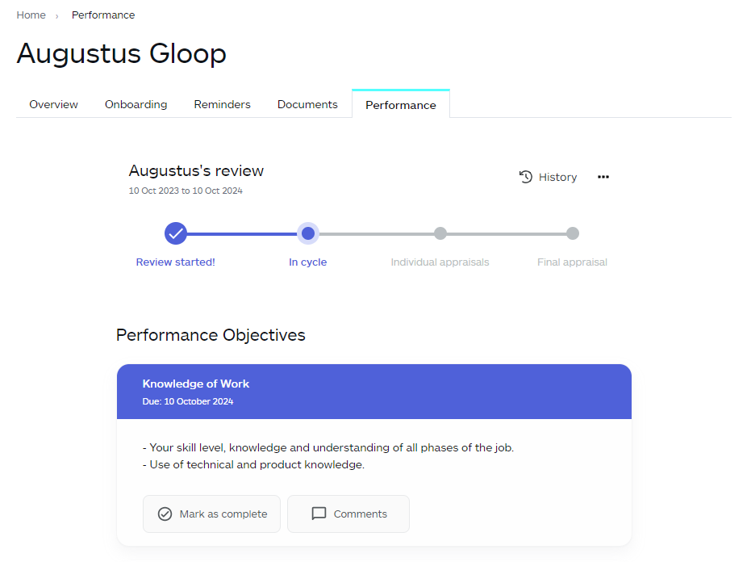
Task: Click the breadcrumb chevron separator
Action: click(x=57, y=16)
